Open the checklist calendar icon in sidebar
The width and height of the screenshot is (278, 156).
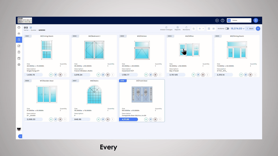(x=19, y=52)
